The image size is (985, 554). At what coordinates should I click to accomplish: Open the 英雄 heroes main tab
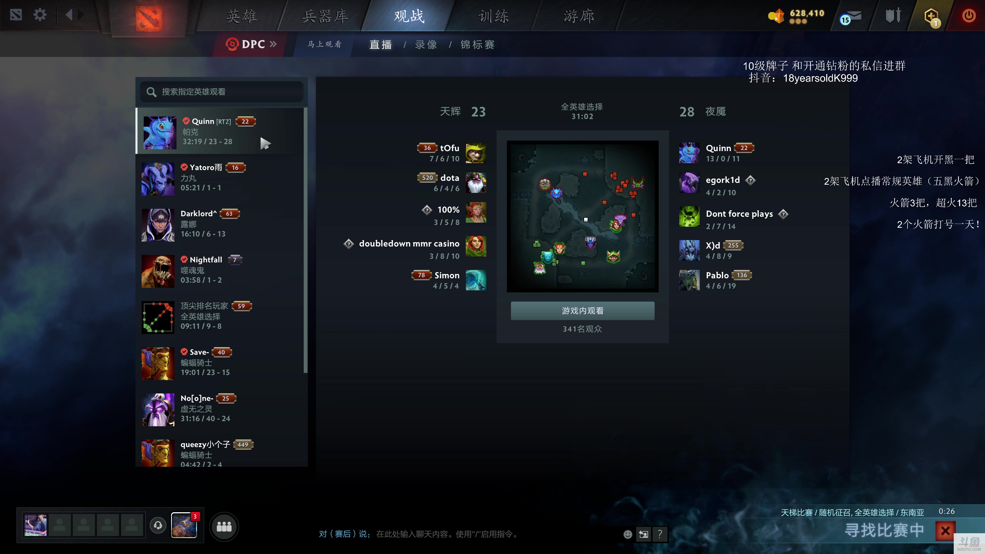pos(242,16)
